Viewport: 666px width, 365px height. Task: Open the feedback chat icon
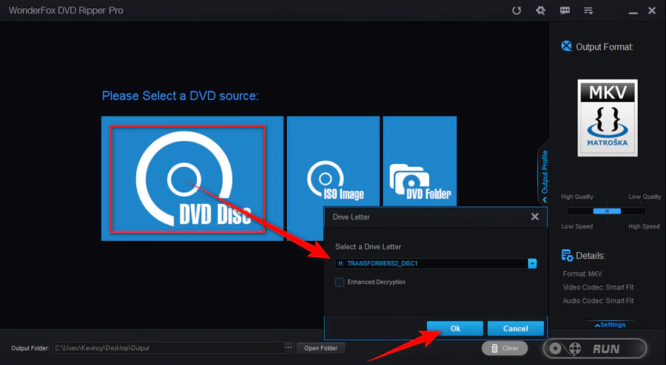coord(565,10)
